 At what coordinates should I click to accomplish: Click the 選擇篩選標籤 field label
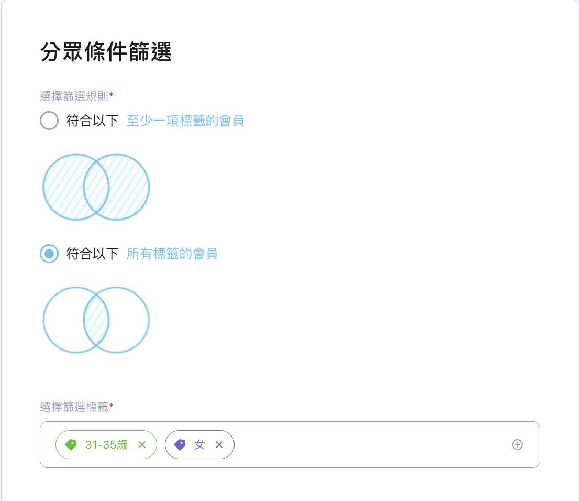click(74, 407)
